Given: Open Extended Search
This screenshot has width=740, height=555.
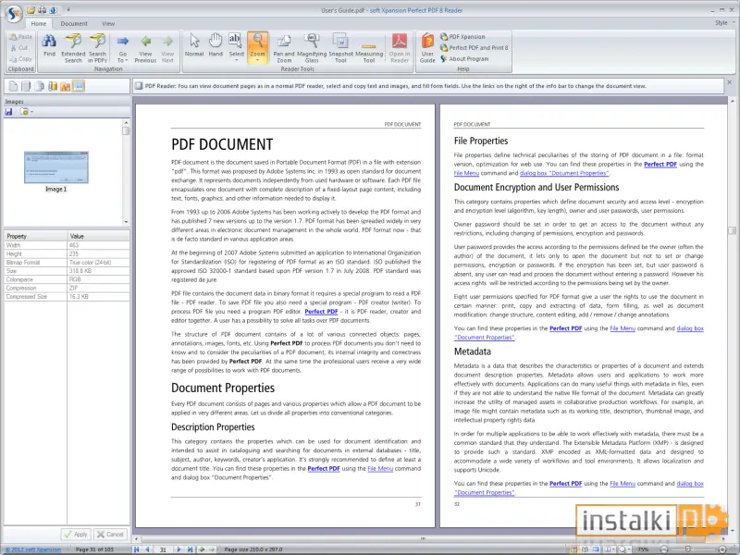Looking at the screenshot, I should (x=73, y=48).
